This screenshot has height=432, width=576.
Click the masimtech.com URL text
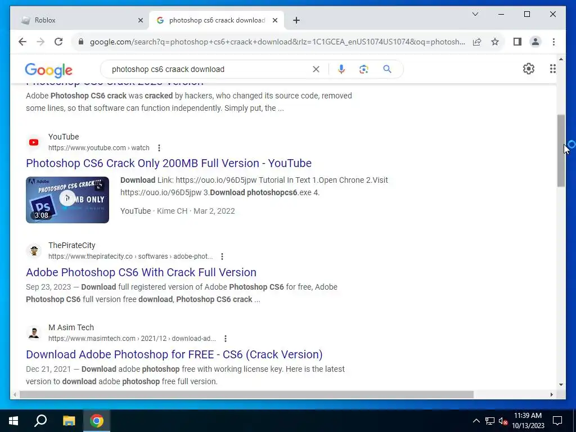point(132,339)
